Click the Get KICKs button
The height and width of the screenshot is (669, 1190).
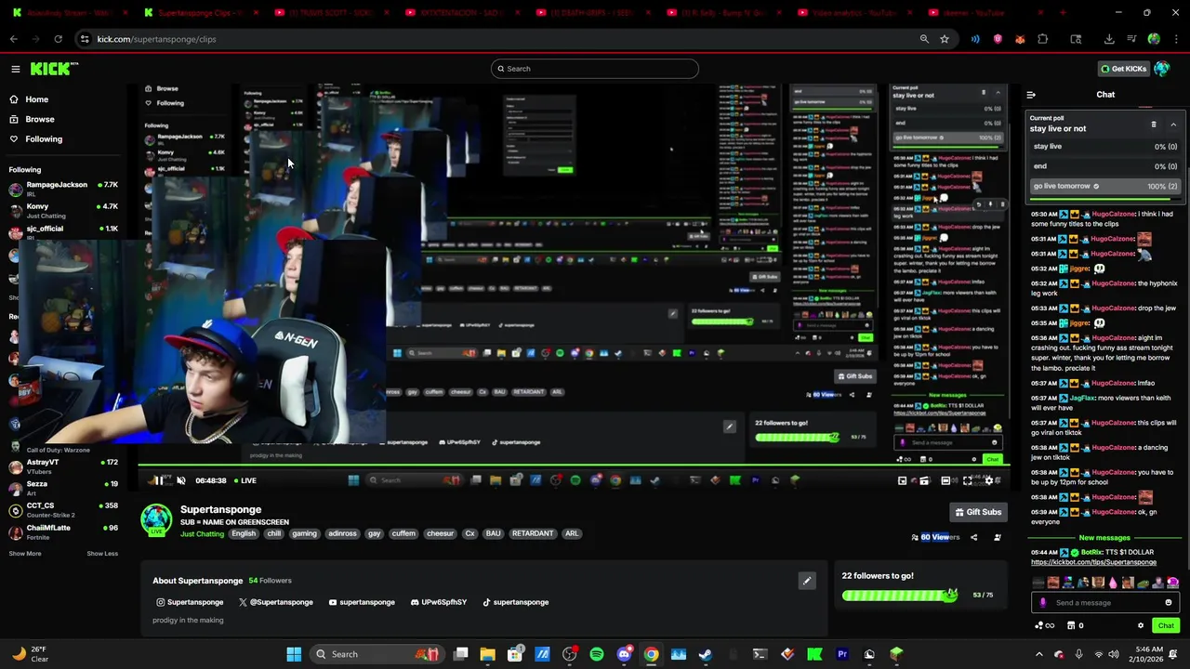[1123, 69]
